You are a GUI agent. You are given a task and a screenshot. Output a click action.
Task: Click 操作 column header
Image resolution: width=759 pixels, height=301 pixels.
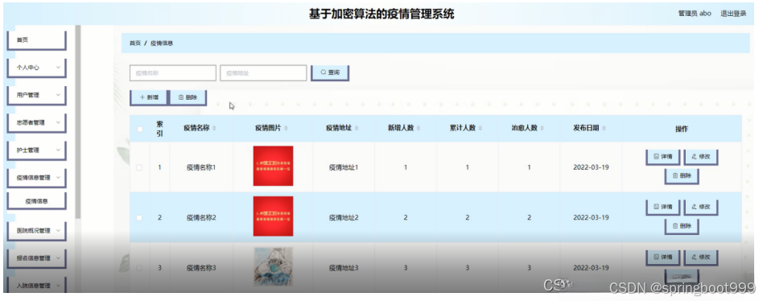682,129
